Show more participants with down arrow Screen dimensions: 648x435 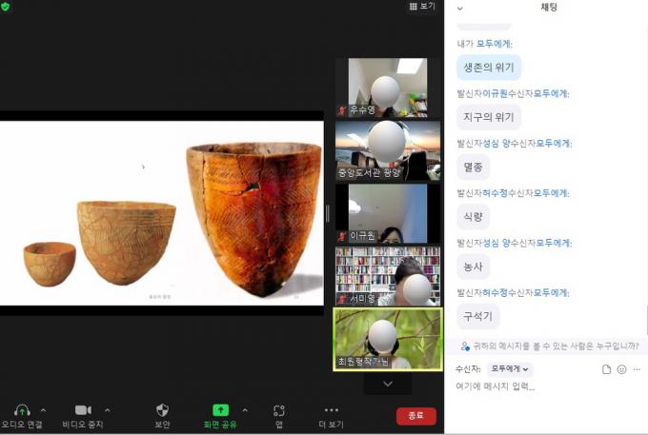pos(388,384)
